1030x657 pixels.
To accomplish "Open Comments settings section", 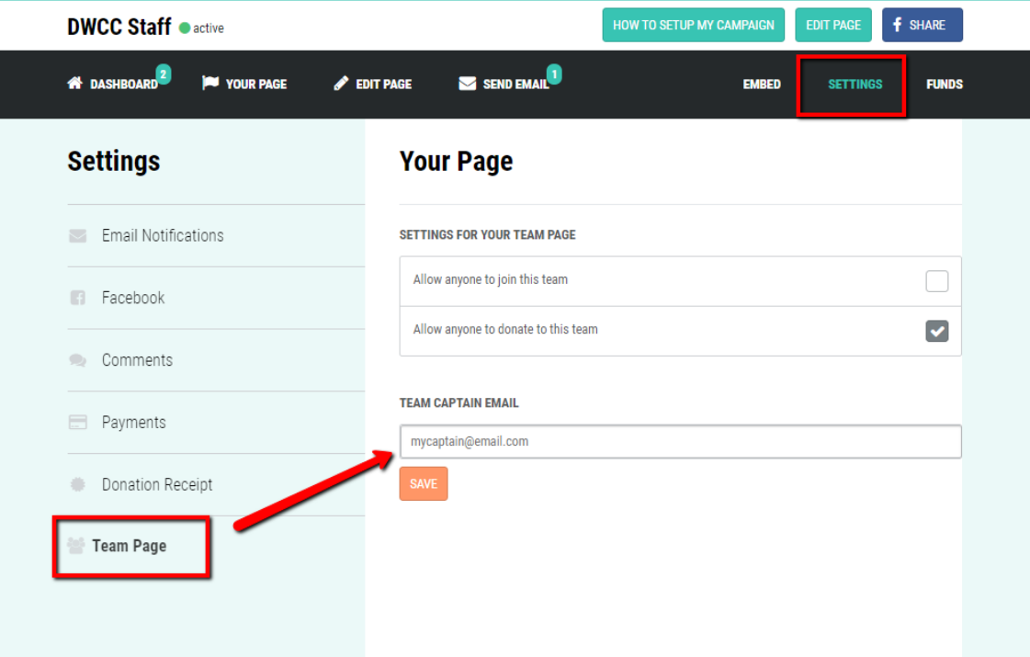I will tap(215, 360).
